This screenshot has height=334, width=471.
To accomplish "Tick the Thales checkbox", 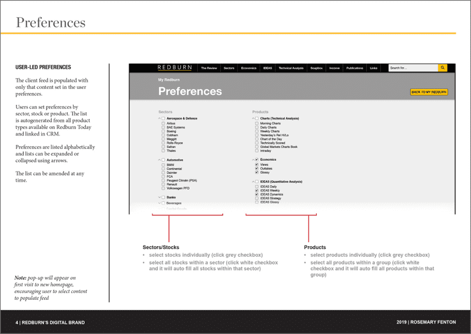I will (164, 151).
